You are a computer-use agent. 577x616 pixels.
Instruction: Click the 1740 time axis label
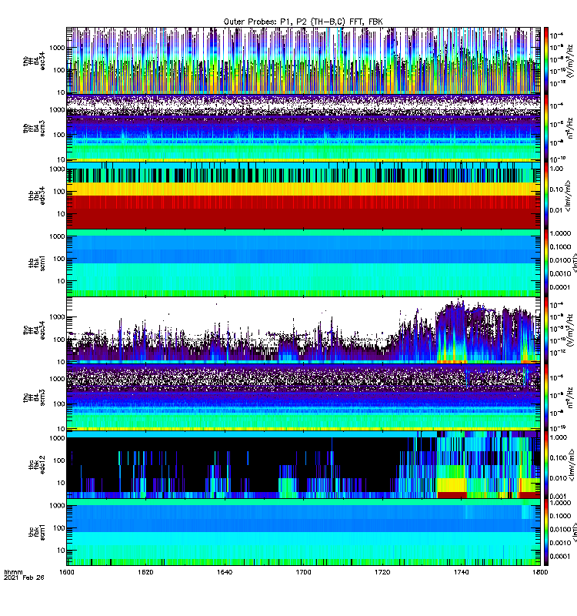pyautogui.click(x=461, y=572)
